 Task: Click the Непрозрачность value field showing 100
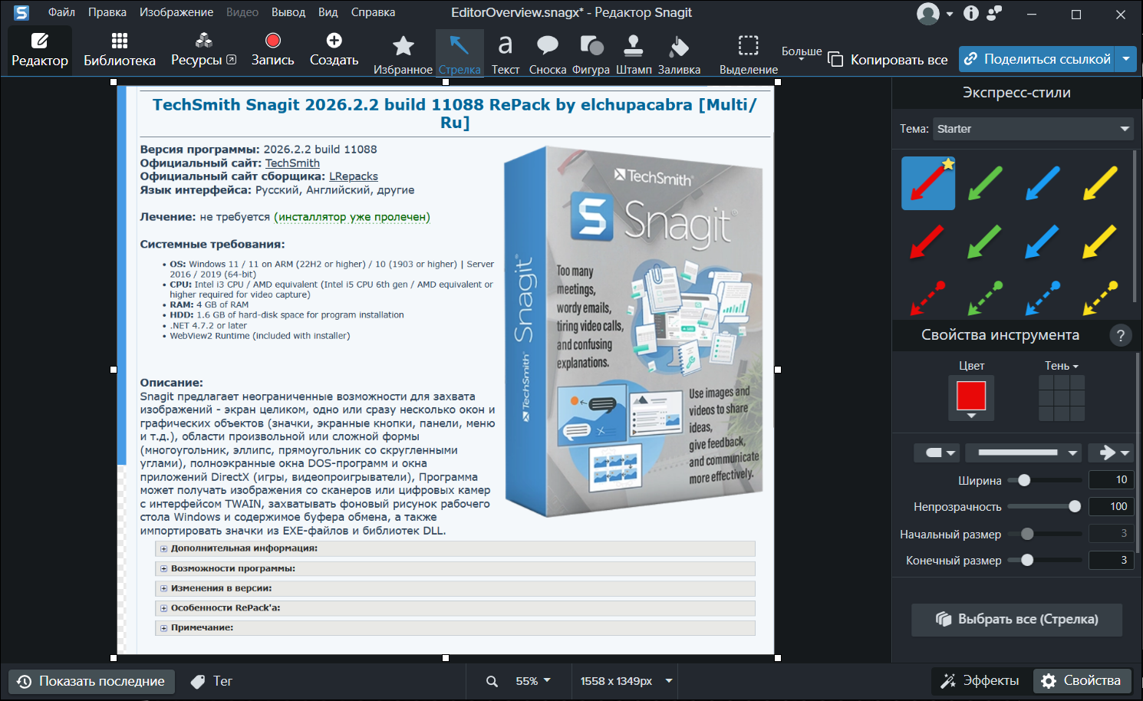coord(1111,506)
